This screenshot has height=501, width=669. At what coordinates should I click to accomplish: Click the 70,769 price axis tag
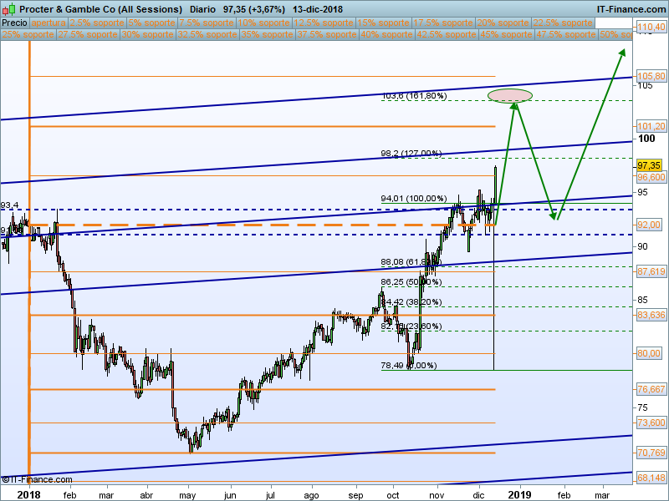point(651,453)
